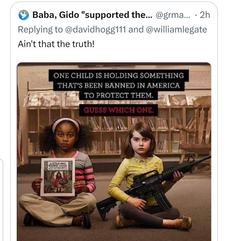Tap the 'ONE CHILD IS HOLDING SOMETHING' caption line
Viewport: 228px width, 241px height.
pyautogui.click(x=119, y=75)
